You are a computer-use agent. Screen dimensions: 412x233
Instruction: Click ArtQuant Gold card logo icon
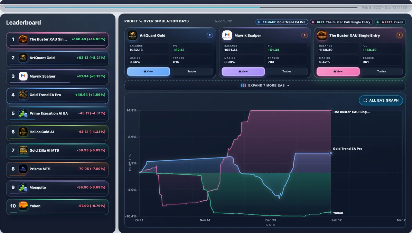[x=132, y=36]
